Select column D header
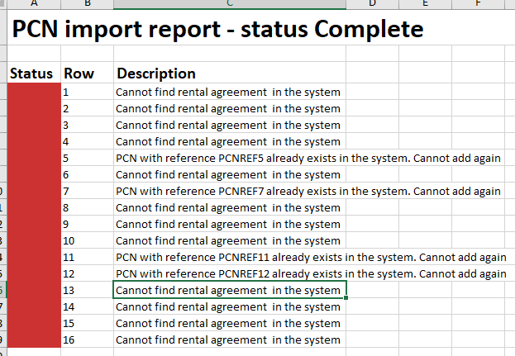Image resolution: width=515 pixels, height=356 pixels. [373, 4]
